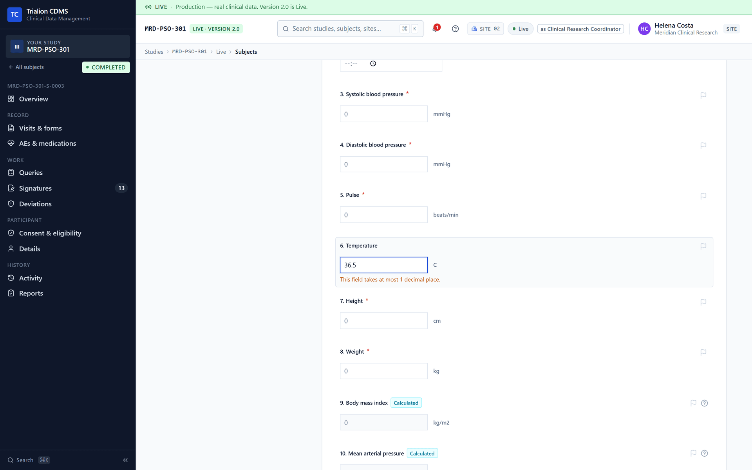Collapse the sidebar with the double-chevron
752x470 pixels.
[x=125, y=460]
